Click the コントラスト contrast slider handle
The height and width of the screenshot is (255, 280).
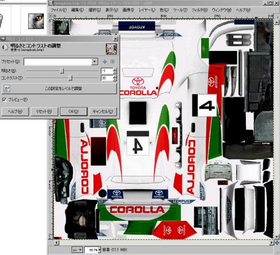[x=71, y=78]
